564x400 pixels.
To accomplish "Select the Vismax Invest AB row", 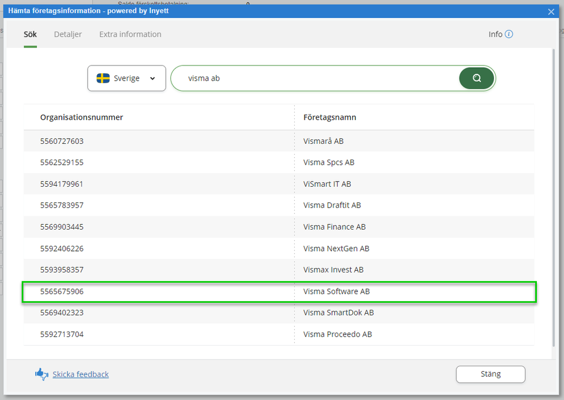I will (x=279, y=270).
